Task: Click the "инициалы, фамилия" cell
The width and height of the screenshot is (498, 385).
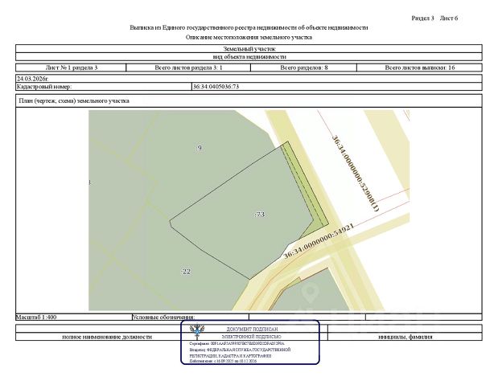Action: [405, 337]
